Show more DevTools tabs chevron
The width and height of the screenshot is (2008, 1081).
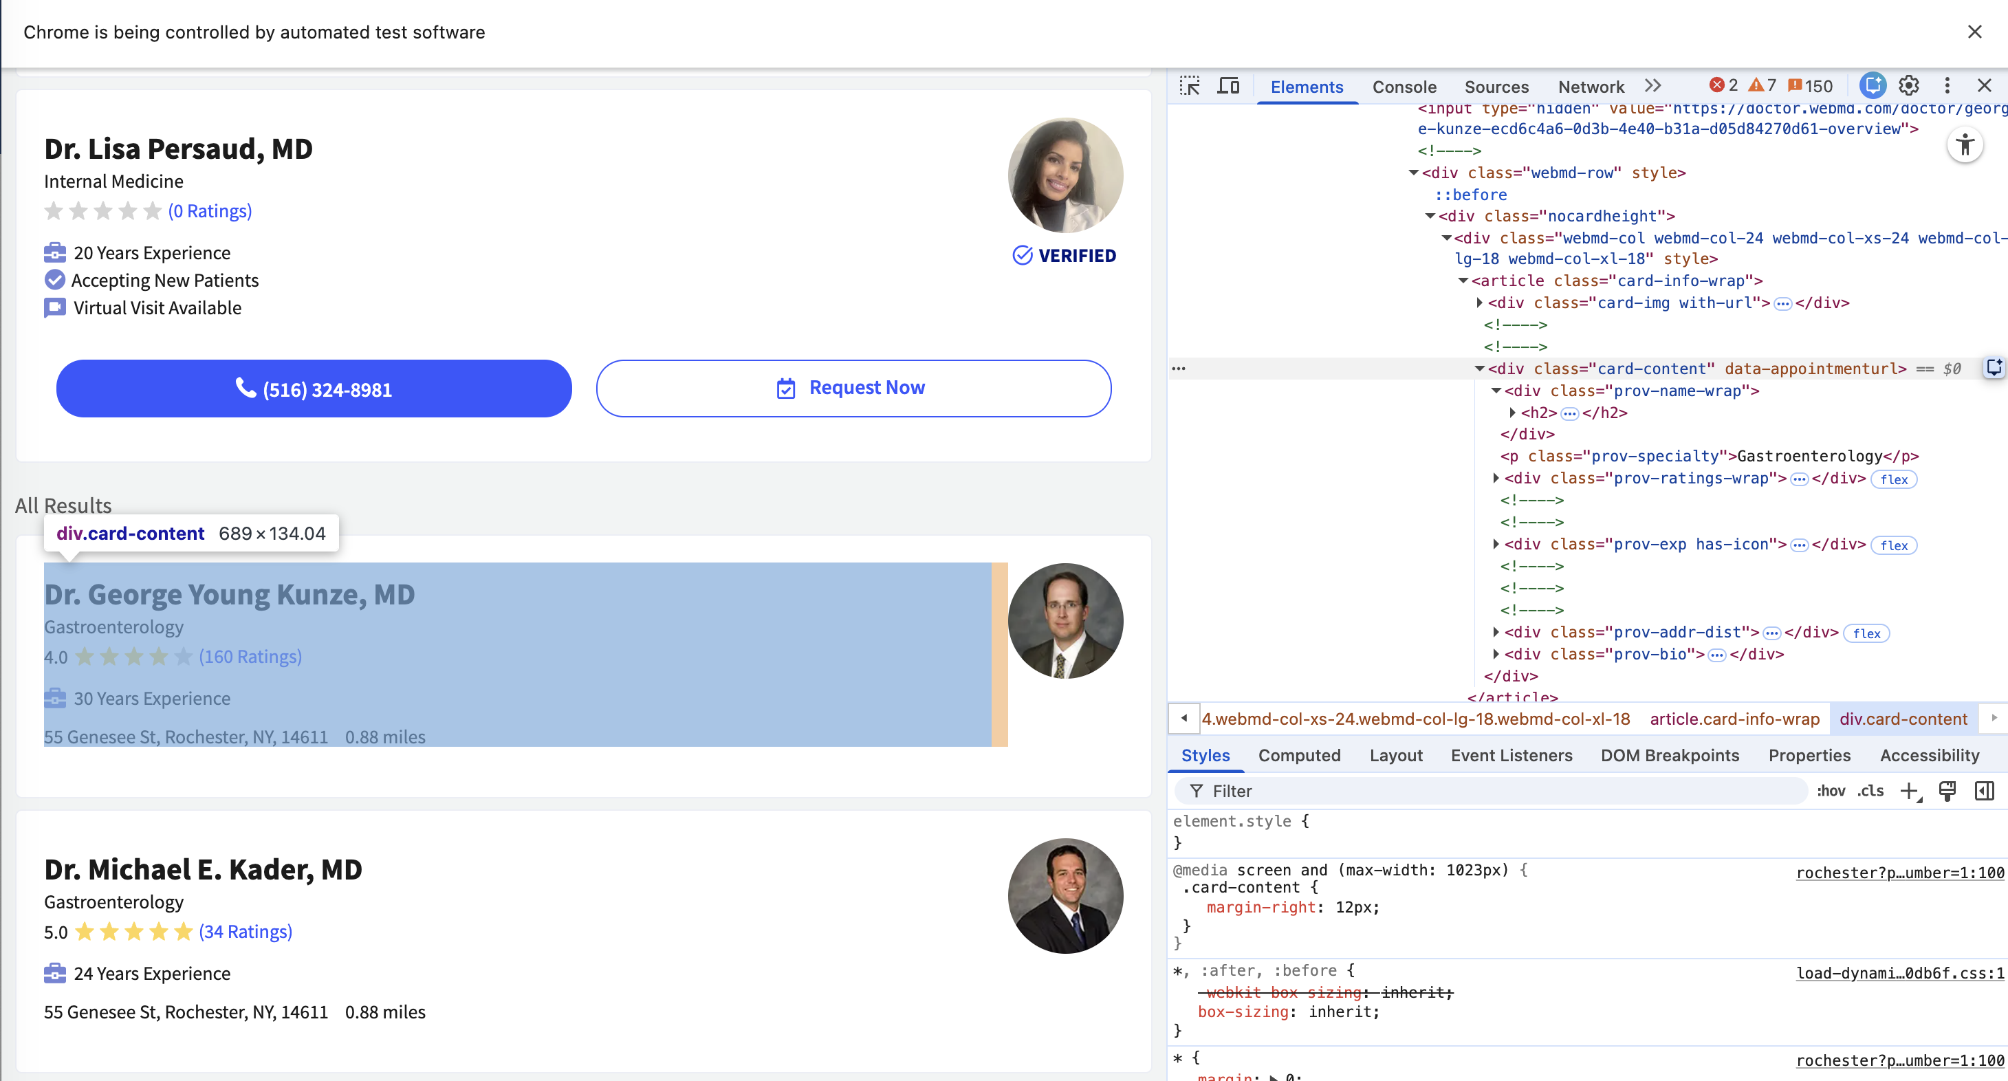tap(1652, 86)
